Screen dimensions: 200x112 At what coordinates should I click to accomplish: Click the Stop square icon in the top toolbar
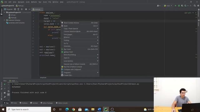pos(190,6)
